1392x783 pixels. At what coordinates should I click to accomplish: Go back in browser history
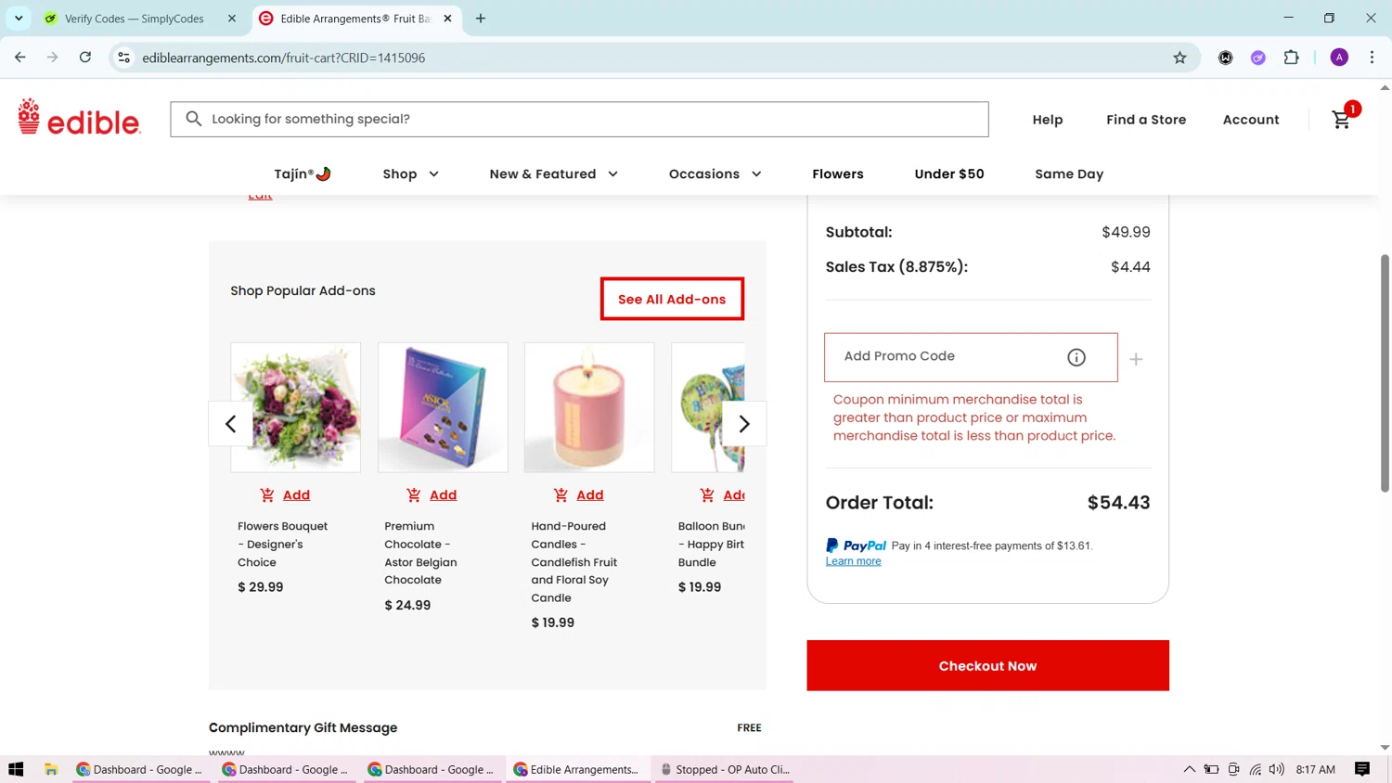(20, 58)
